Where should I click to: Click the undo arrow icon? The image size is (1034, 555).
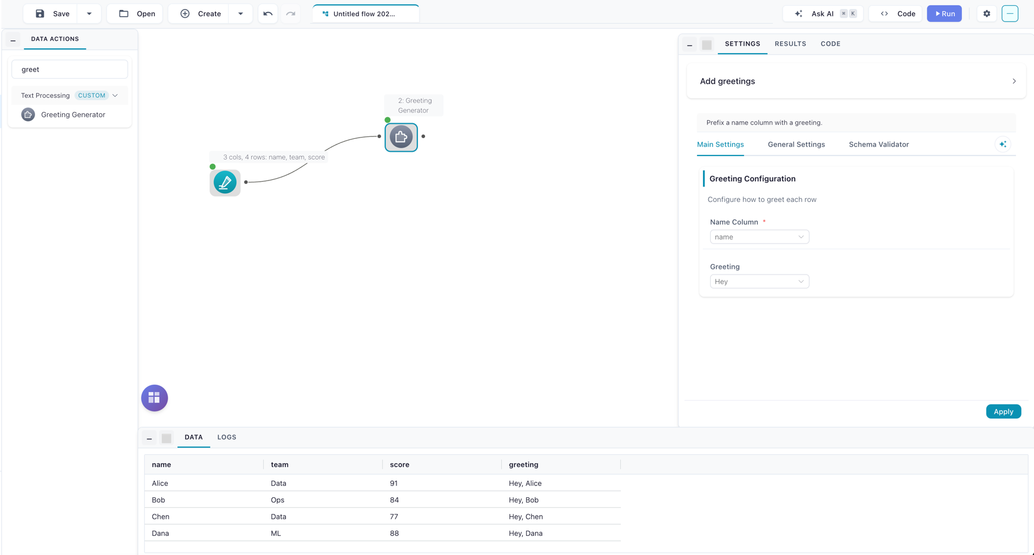(x=268, y=14)
